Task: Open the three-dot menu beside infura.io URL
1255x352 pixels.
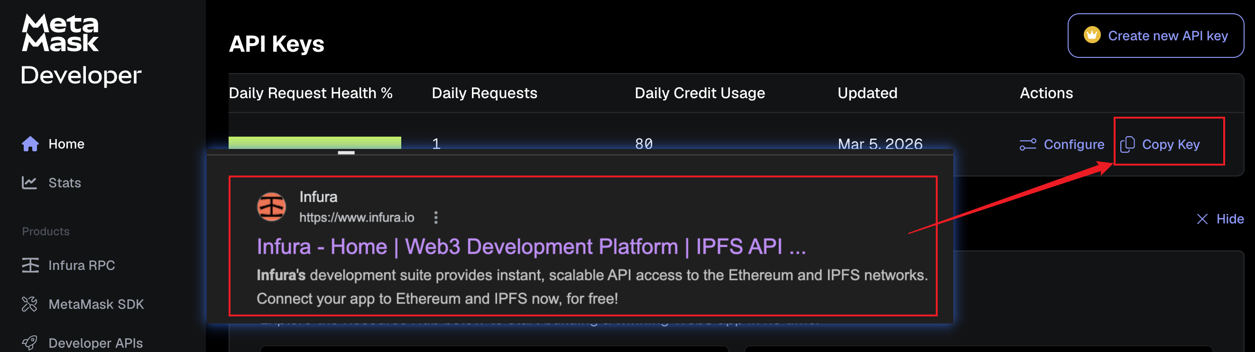Action: [x=436, y=217]
